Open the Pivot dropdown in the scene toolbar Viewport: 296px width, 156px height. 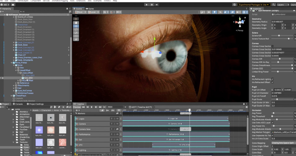[x=80, y=12]
